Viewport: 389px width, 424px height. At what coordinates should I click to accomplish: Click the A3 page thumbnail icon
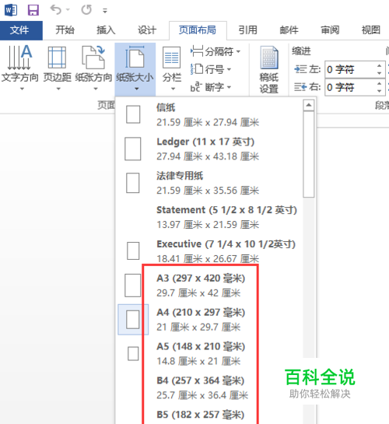pyautogui.click(x=133, y=286)
